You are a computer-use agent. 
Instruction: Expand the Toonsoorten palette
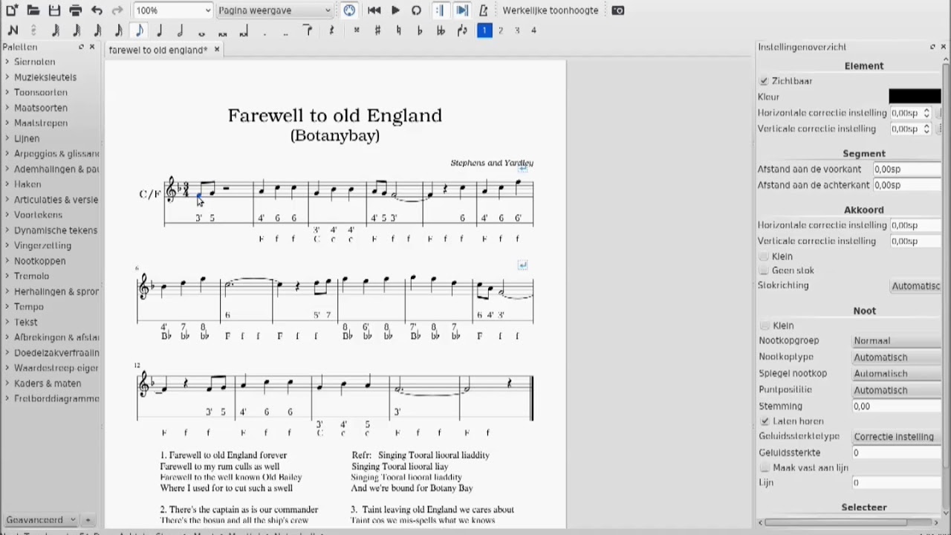tap(40, 92)
